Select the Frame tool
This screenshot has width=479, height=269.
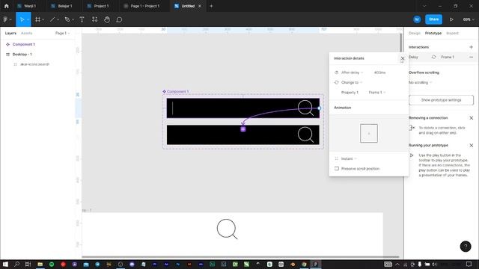[37, 19]
